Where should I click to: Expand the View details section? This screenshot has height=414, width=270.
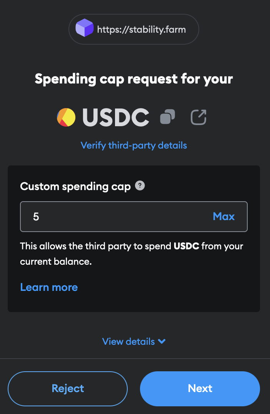point(128,341)
